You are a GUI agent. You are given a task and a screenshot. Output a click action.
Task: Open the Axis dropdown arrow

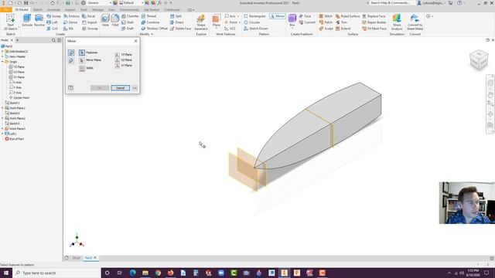pos(238,16)
